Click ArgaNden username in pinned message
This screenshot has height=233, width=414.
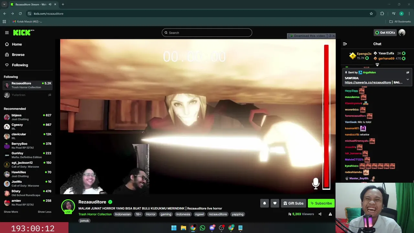369,72
